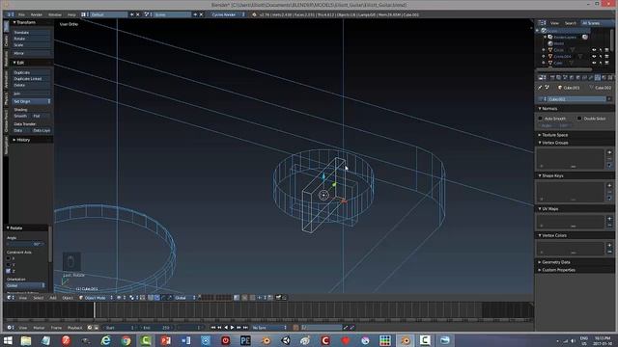The height and width of the screenshot is (347, 618).
Task: Click the Duplicate Linked button
Action: (32, 79)
